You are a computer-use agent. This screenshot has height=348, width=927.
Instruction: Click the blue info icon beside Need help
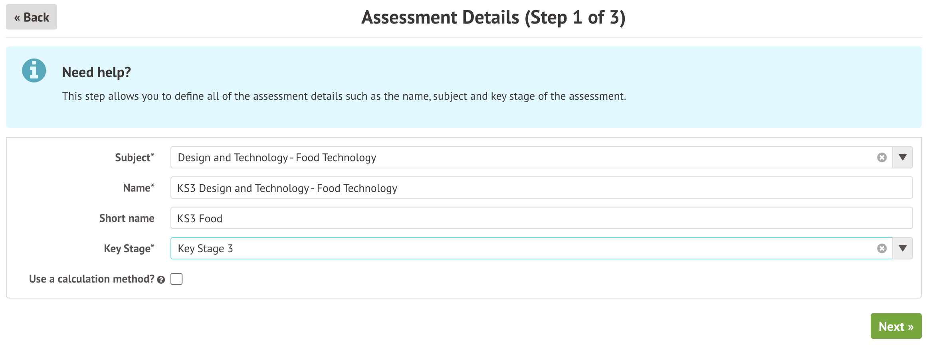point(34,71)
